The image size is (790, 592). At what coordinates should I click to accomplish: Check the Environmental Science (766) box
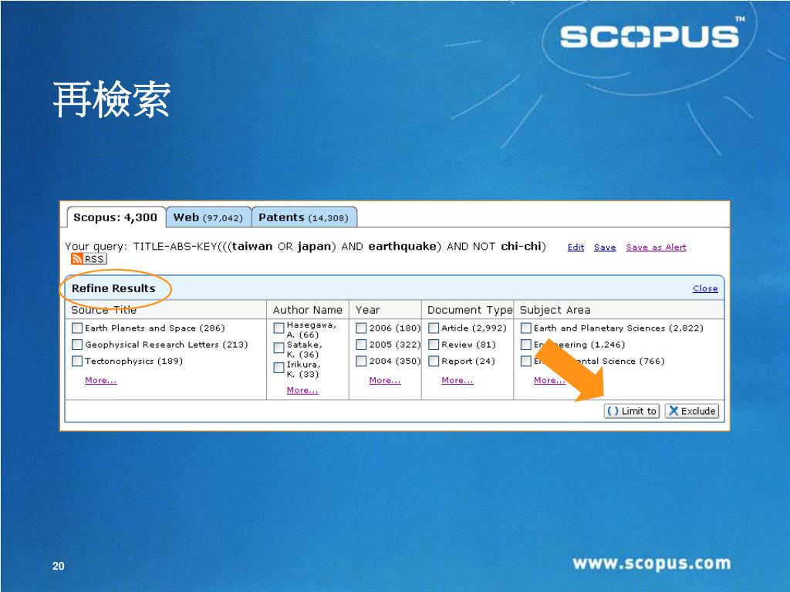pos(526,362)
